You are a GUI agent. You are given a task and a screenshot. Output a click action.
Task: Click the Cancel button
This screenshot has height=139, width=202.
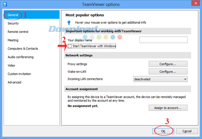click(x=187, y=131)
